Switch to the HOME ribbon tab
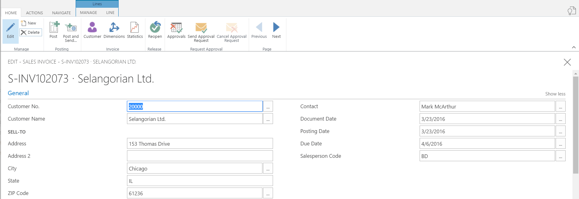Viewport: 579px width, 199px height. (x=11, y=13)
